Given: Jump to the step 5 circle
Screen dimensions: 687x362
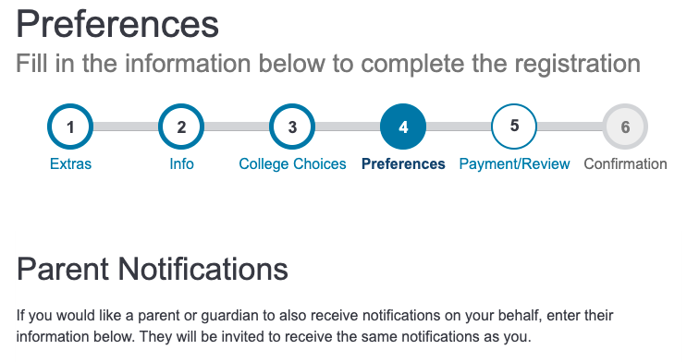Looking at the screenshot, I should pos(514,127).
